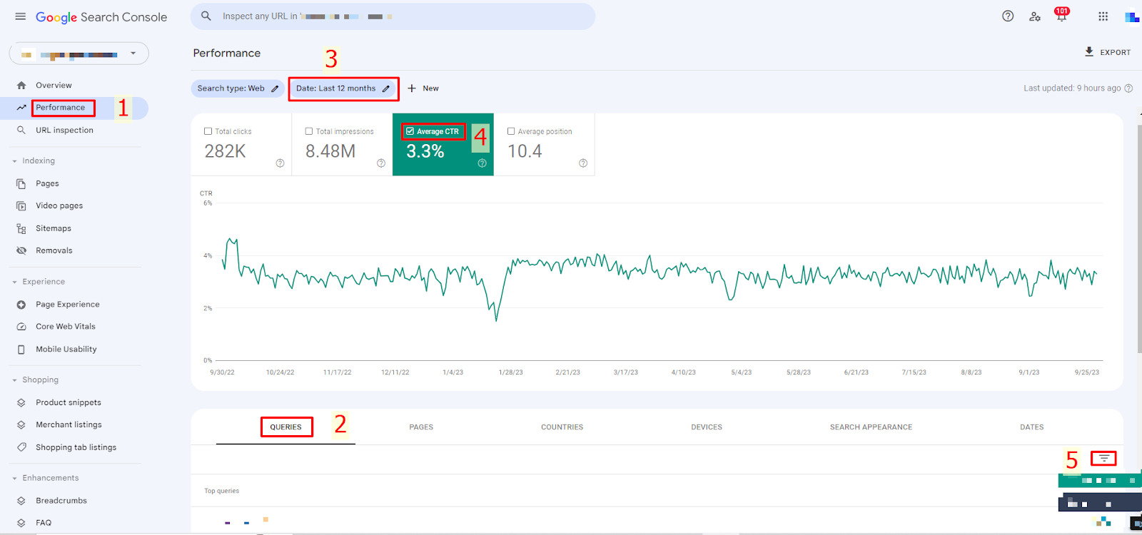Click help icon beside Last updated
Screen dimensions: 1142x535
point(1128,88)
